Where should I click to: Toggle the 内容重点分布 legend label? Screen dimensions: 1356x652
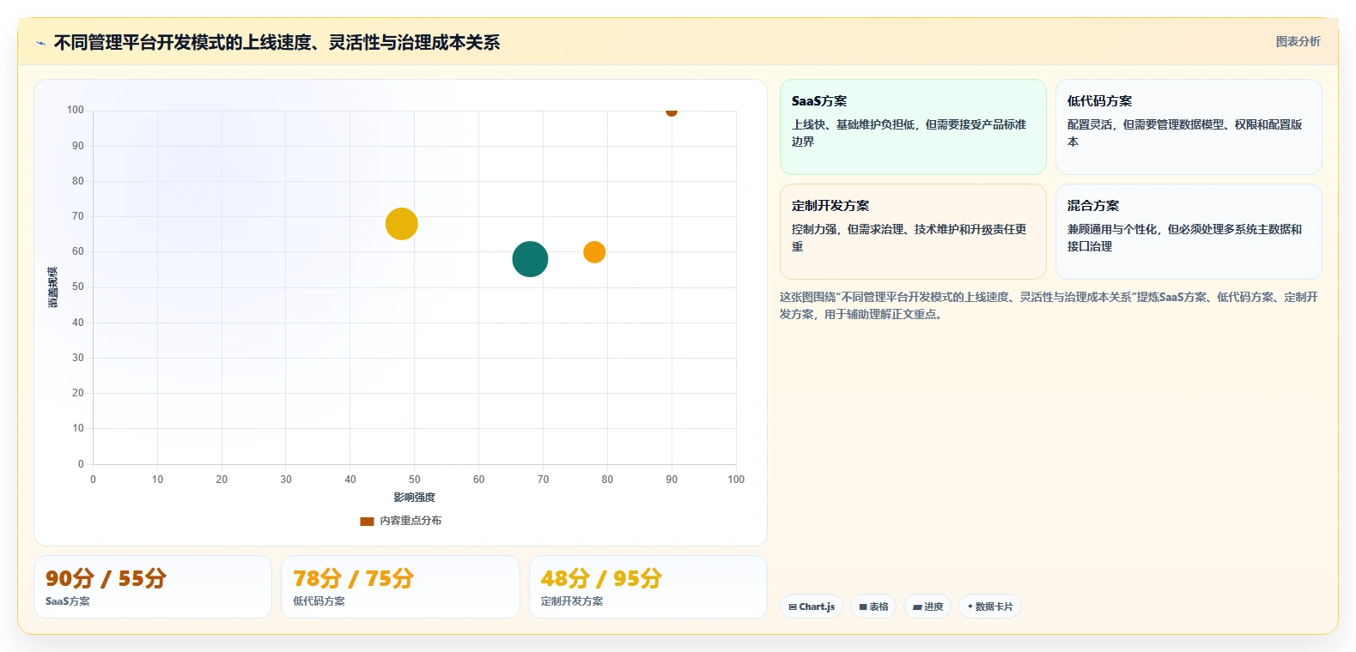click(410, 521)
